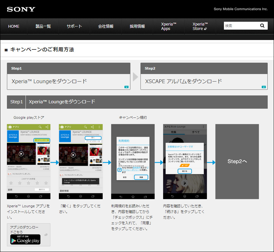The image size is (274, 252).
Task: Click the SONY logo
Action: (x=21, y=9)
